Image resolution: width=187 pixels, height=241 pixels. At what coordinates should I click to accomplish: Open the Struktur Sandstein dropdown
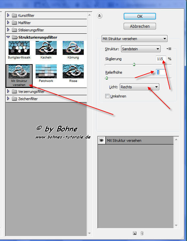(x=141, y=49)
